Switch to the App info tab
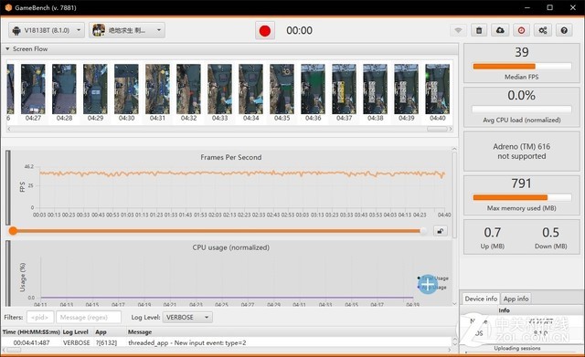Screen dimensions: 585x357 (516, 299)
